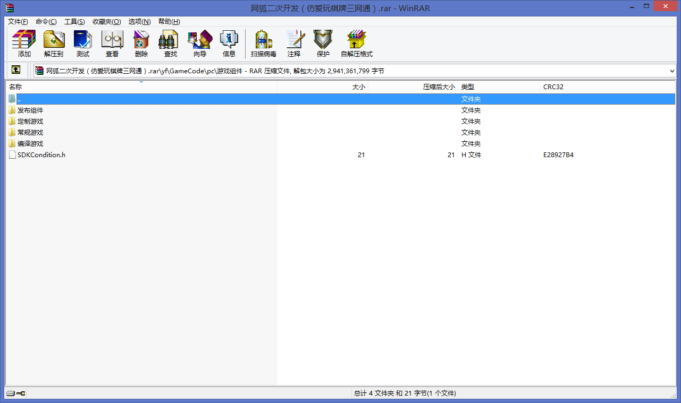Select the 编译游戏 folder
The image size is (681, 403).
click(30, 144)
